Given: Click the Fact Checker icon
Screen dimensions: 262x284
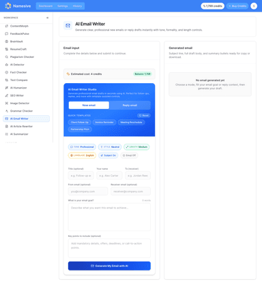Looking at the screenshot, I should click(x=7, y=72).
